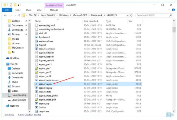Open the Customize Quick Access Toolbar dropdown
The width and height of the screenshot is (177, 120).
pyautogui.click(x=19, y=5)
